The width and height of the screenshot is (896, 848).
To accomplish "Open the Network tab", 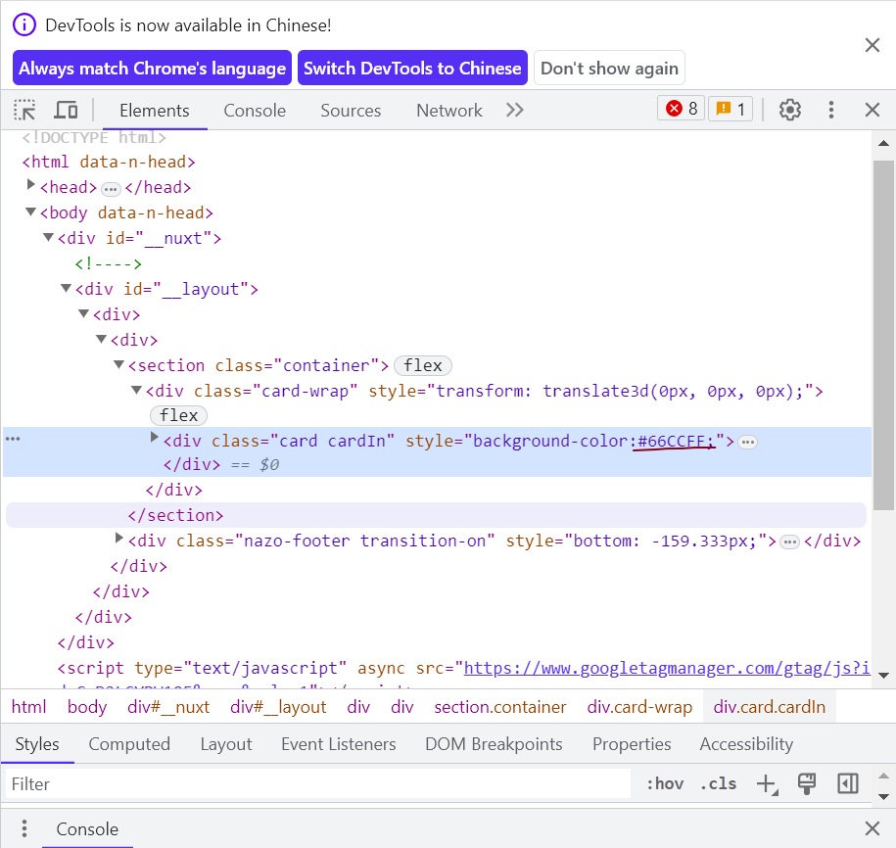I will 449,111.
